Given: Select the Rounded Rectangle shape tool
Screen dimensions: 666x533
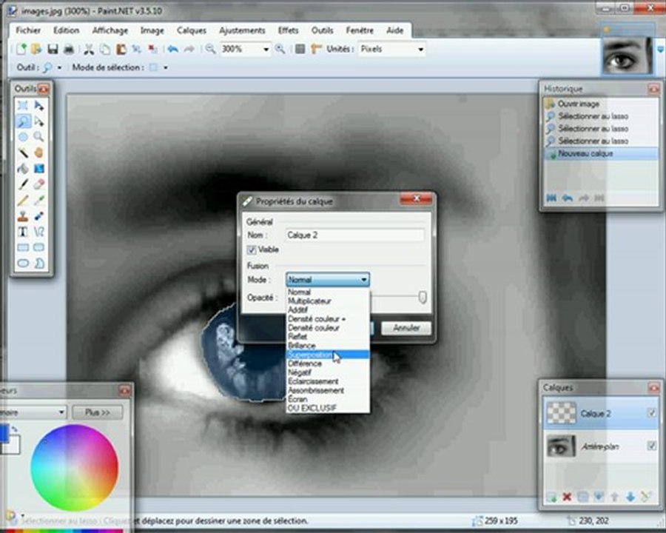Looking at the screenshot, I should (x=38, y=247).
